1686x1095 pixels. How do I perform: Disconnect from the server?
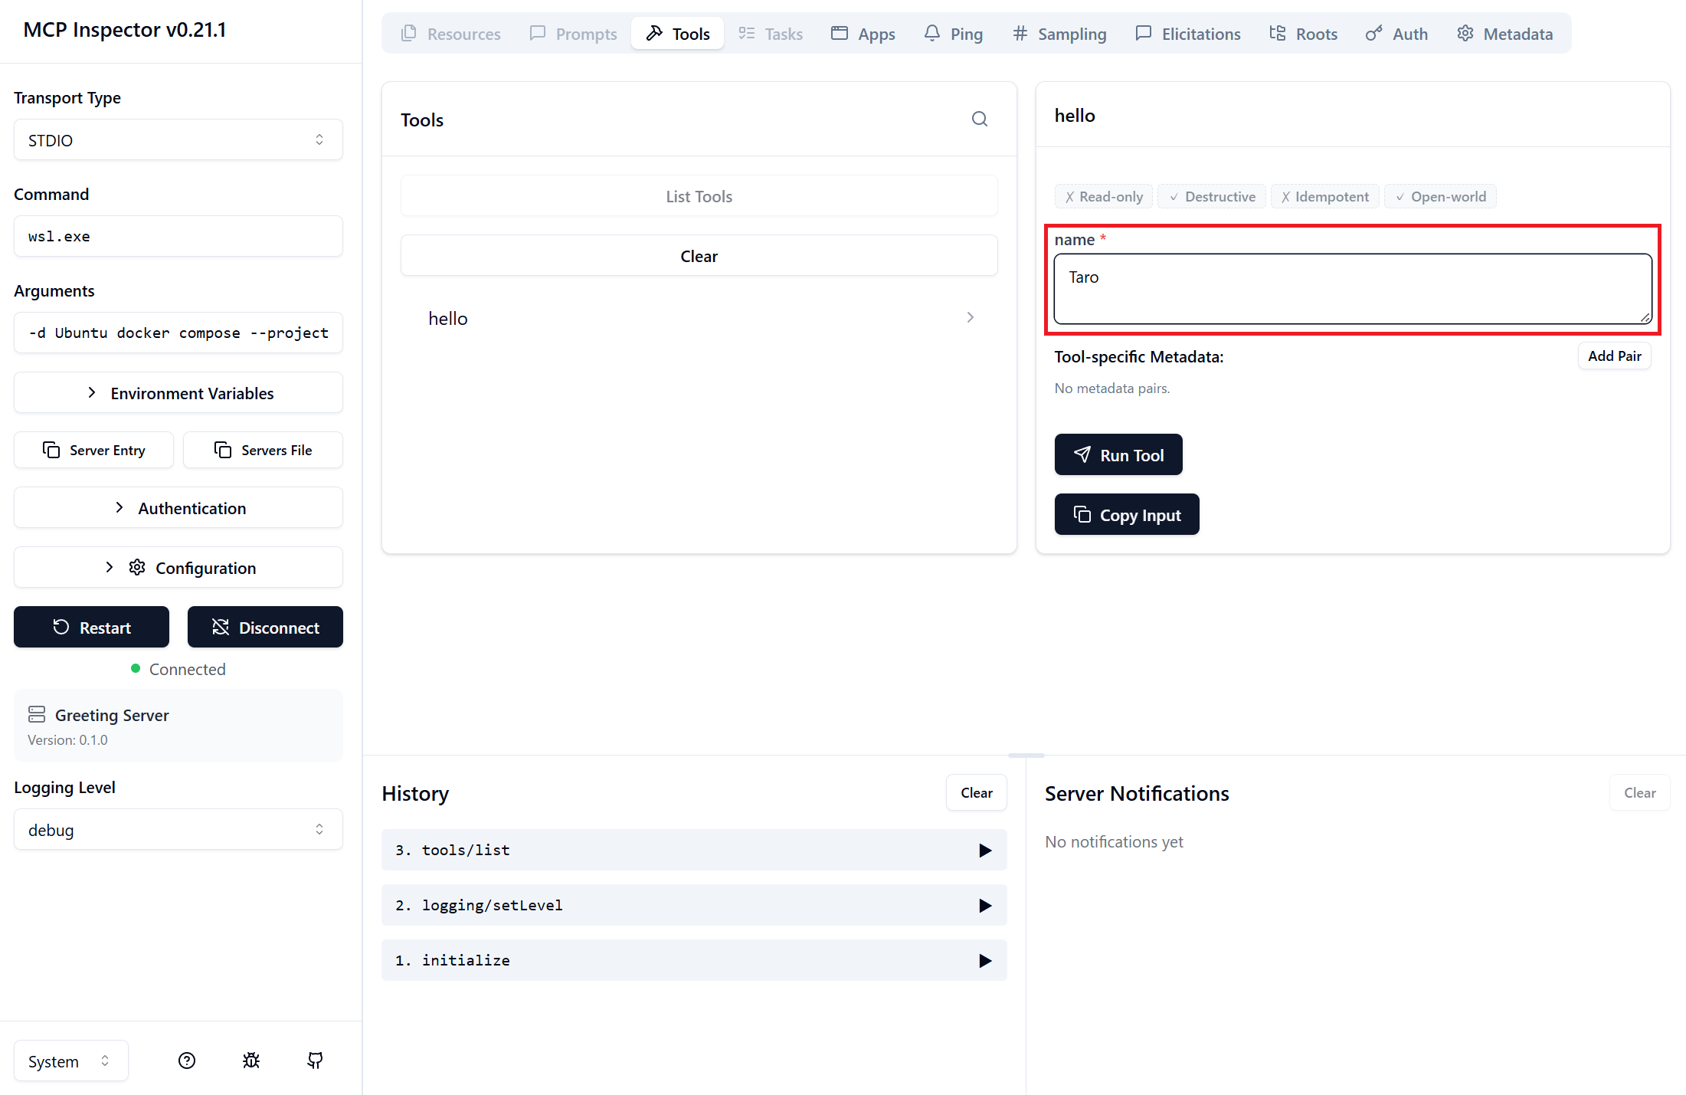(x=265, y=627)
